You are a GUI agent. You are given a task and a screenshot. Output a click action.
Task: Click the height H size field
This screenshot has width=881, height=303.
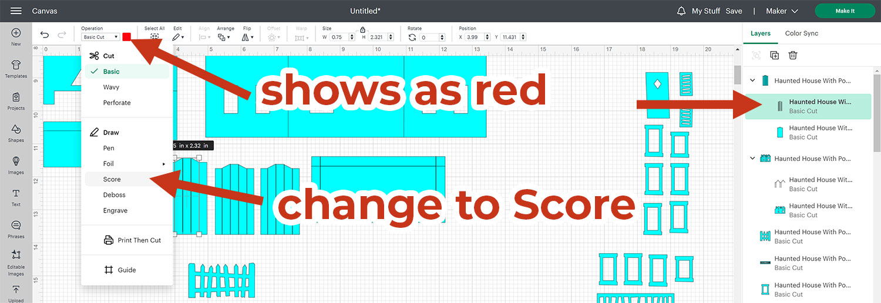coord(379,37)
